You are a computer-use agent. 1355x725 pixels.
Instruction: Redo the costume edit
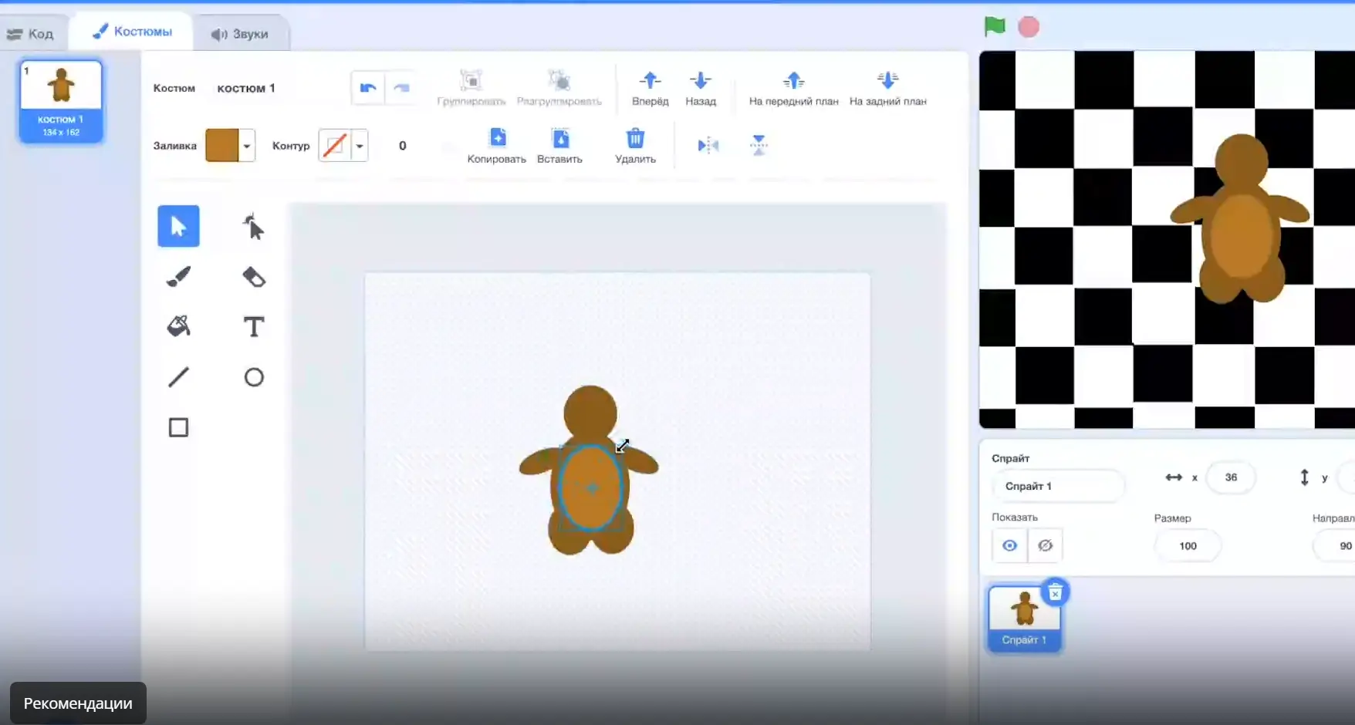click(401, 88)
